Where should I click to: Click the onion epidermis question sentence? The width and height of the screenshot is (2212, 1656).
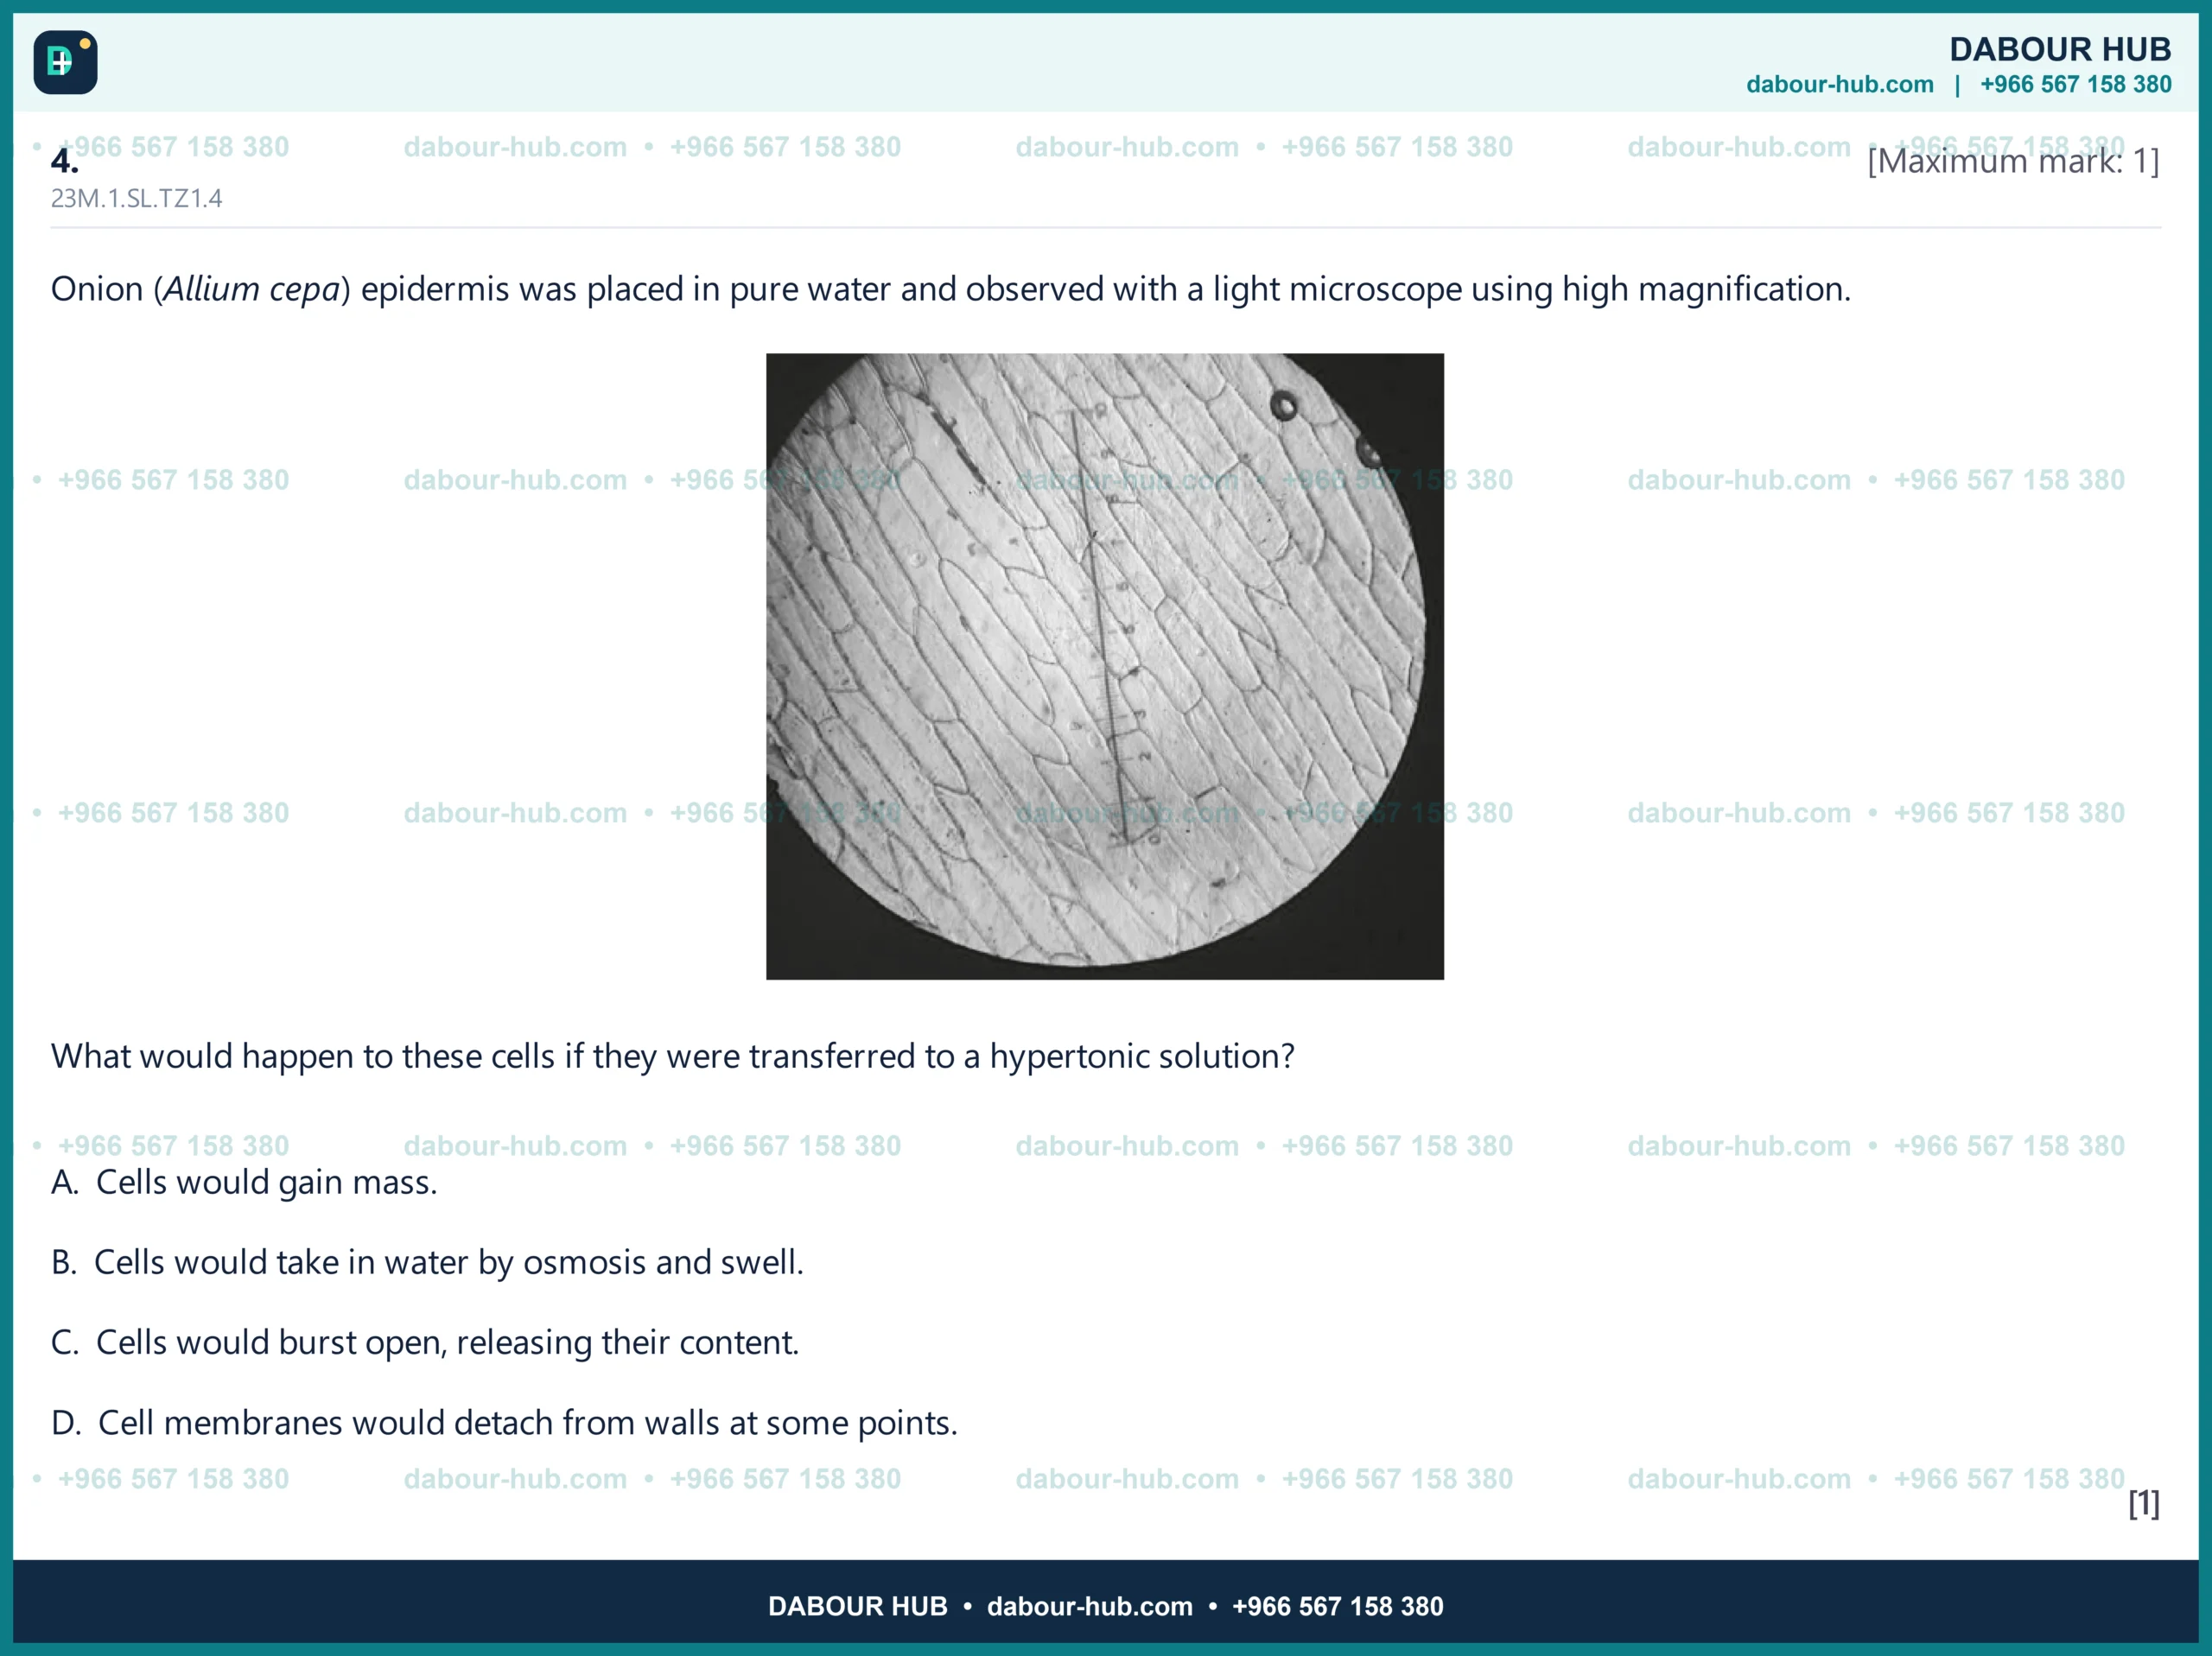(951, 289)
